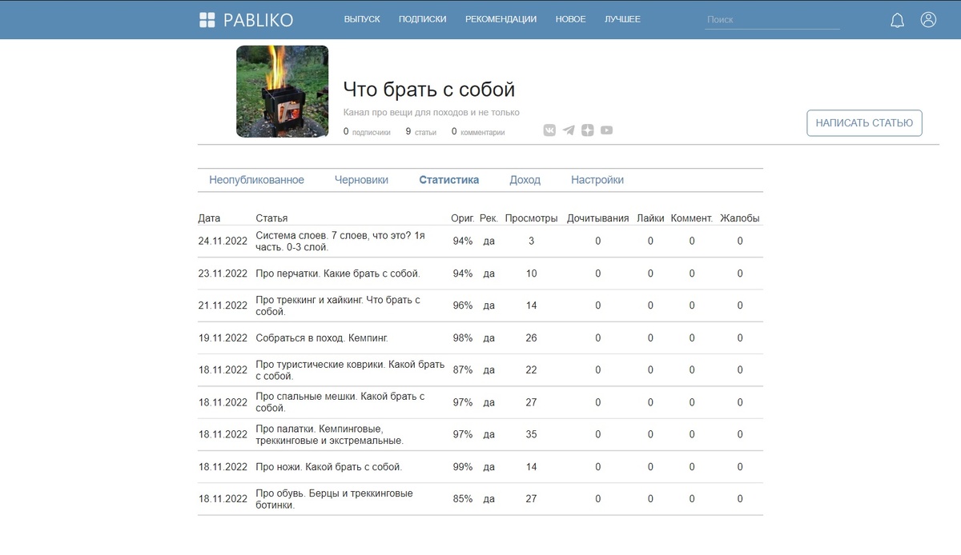
Task: Open article Про треккинг и хайкинг
Action: [338, 305]
